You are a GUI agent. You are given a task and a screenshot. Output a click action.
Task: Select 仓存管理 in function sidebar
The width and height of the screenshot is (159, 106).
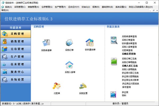pos(16,49)
